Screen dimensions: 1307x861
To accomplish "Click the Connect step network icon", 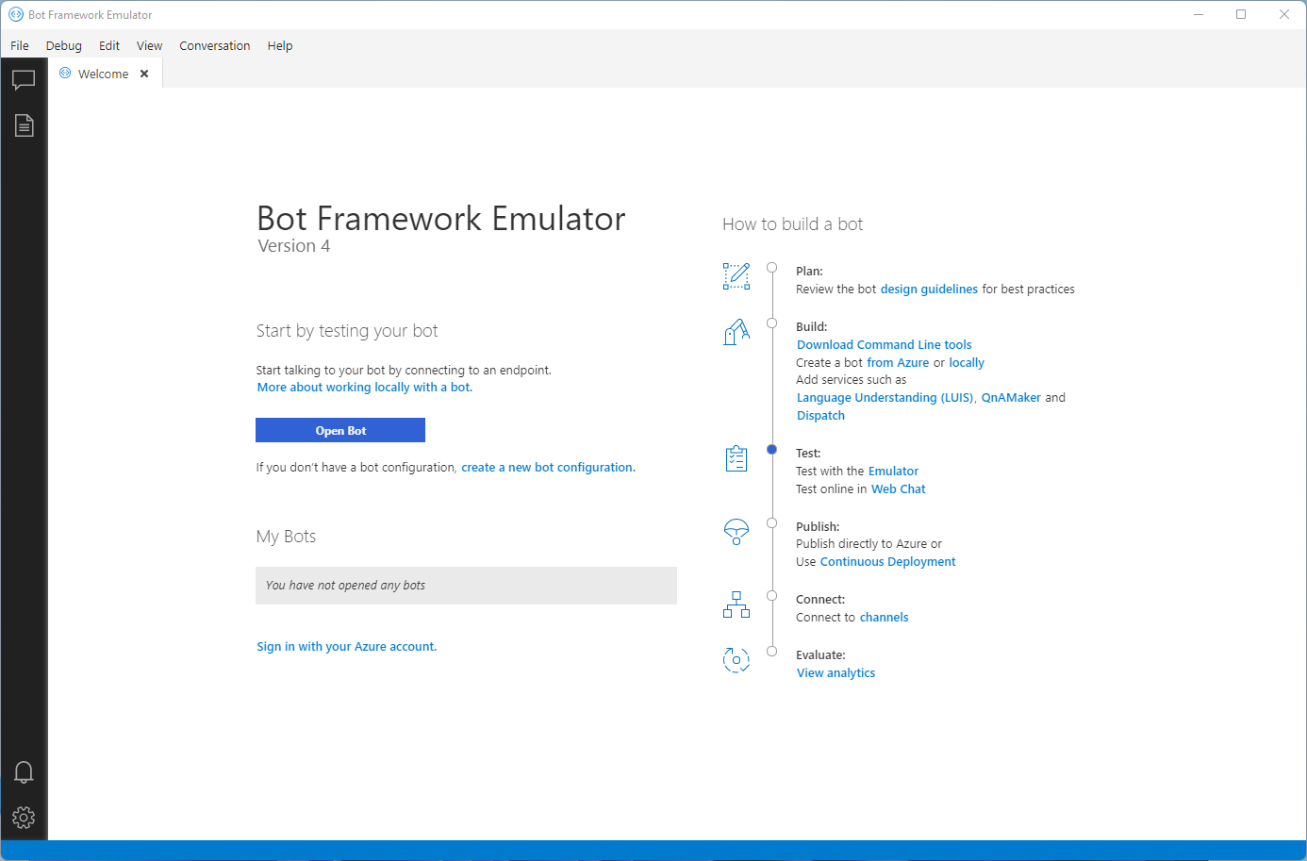I will 736,604.
